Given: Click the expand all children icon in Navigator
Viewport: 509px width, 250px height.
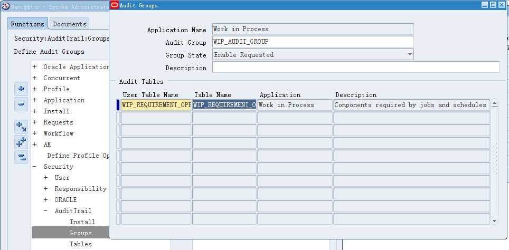Looking at the screenshot, I should (21, 127).
